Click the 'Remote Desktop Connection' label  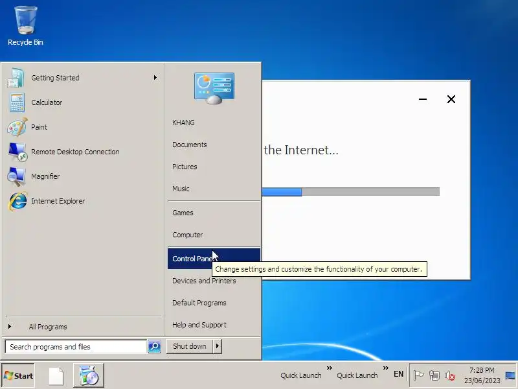[75, 152]
